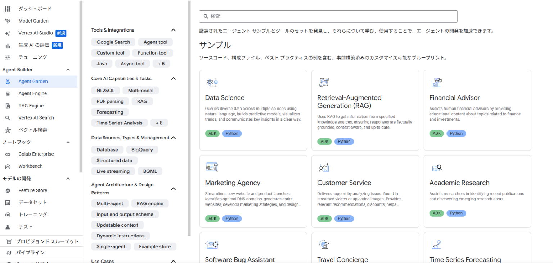Click the RAG Engine icon

tap(8, 106)
